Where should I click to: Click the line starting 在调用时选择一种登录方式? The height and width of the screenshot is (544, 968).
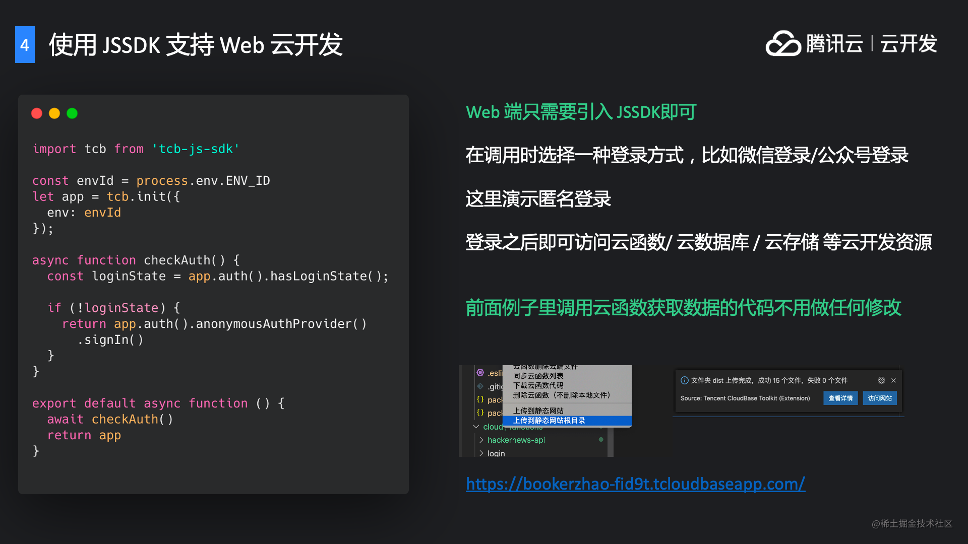pyautogui.click(x=687, y=155)
